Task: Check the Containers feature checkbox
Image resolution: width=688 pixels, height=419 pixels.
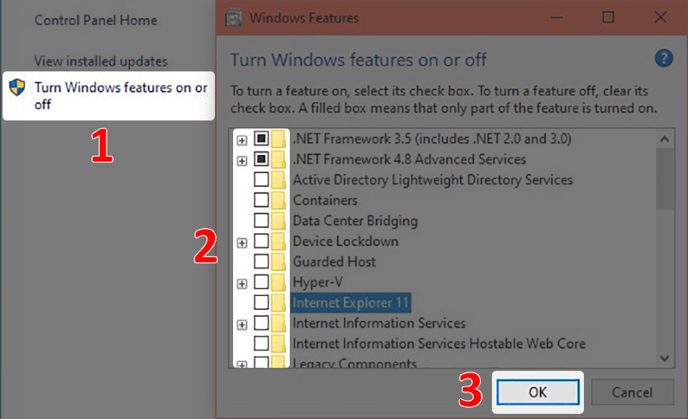Action: (x=261, y=200)
